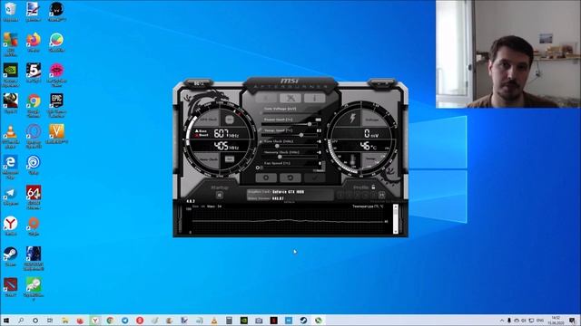This screenshot has width=581, height=326.
Task: Click the thermometer icon in right gauge
Action: [352, 160]
